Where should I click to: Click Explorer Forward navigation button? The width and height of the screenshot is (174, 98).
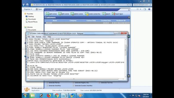tap(27, 5)
